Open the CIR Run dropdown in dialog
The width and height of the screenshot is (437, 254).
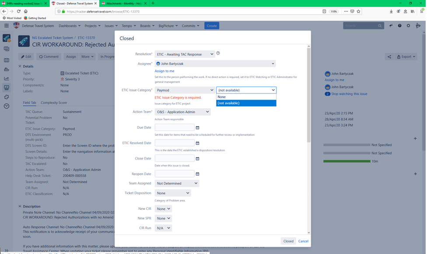(163, 228)
